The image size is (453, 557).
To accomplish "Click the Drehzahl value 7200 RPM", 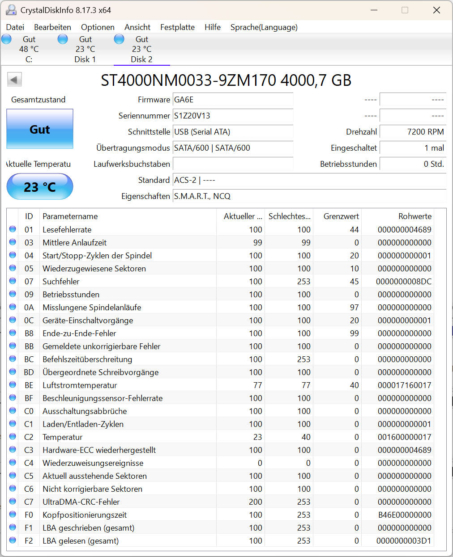I will tap(413, 132).
